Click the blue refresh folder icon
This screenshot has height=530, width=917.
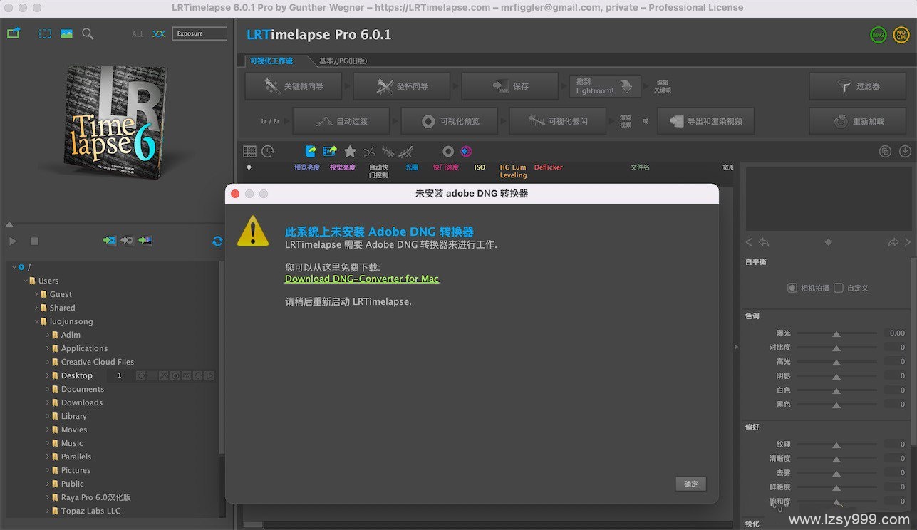tap(217, 241)
